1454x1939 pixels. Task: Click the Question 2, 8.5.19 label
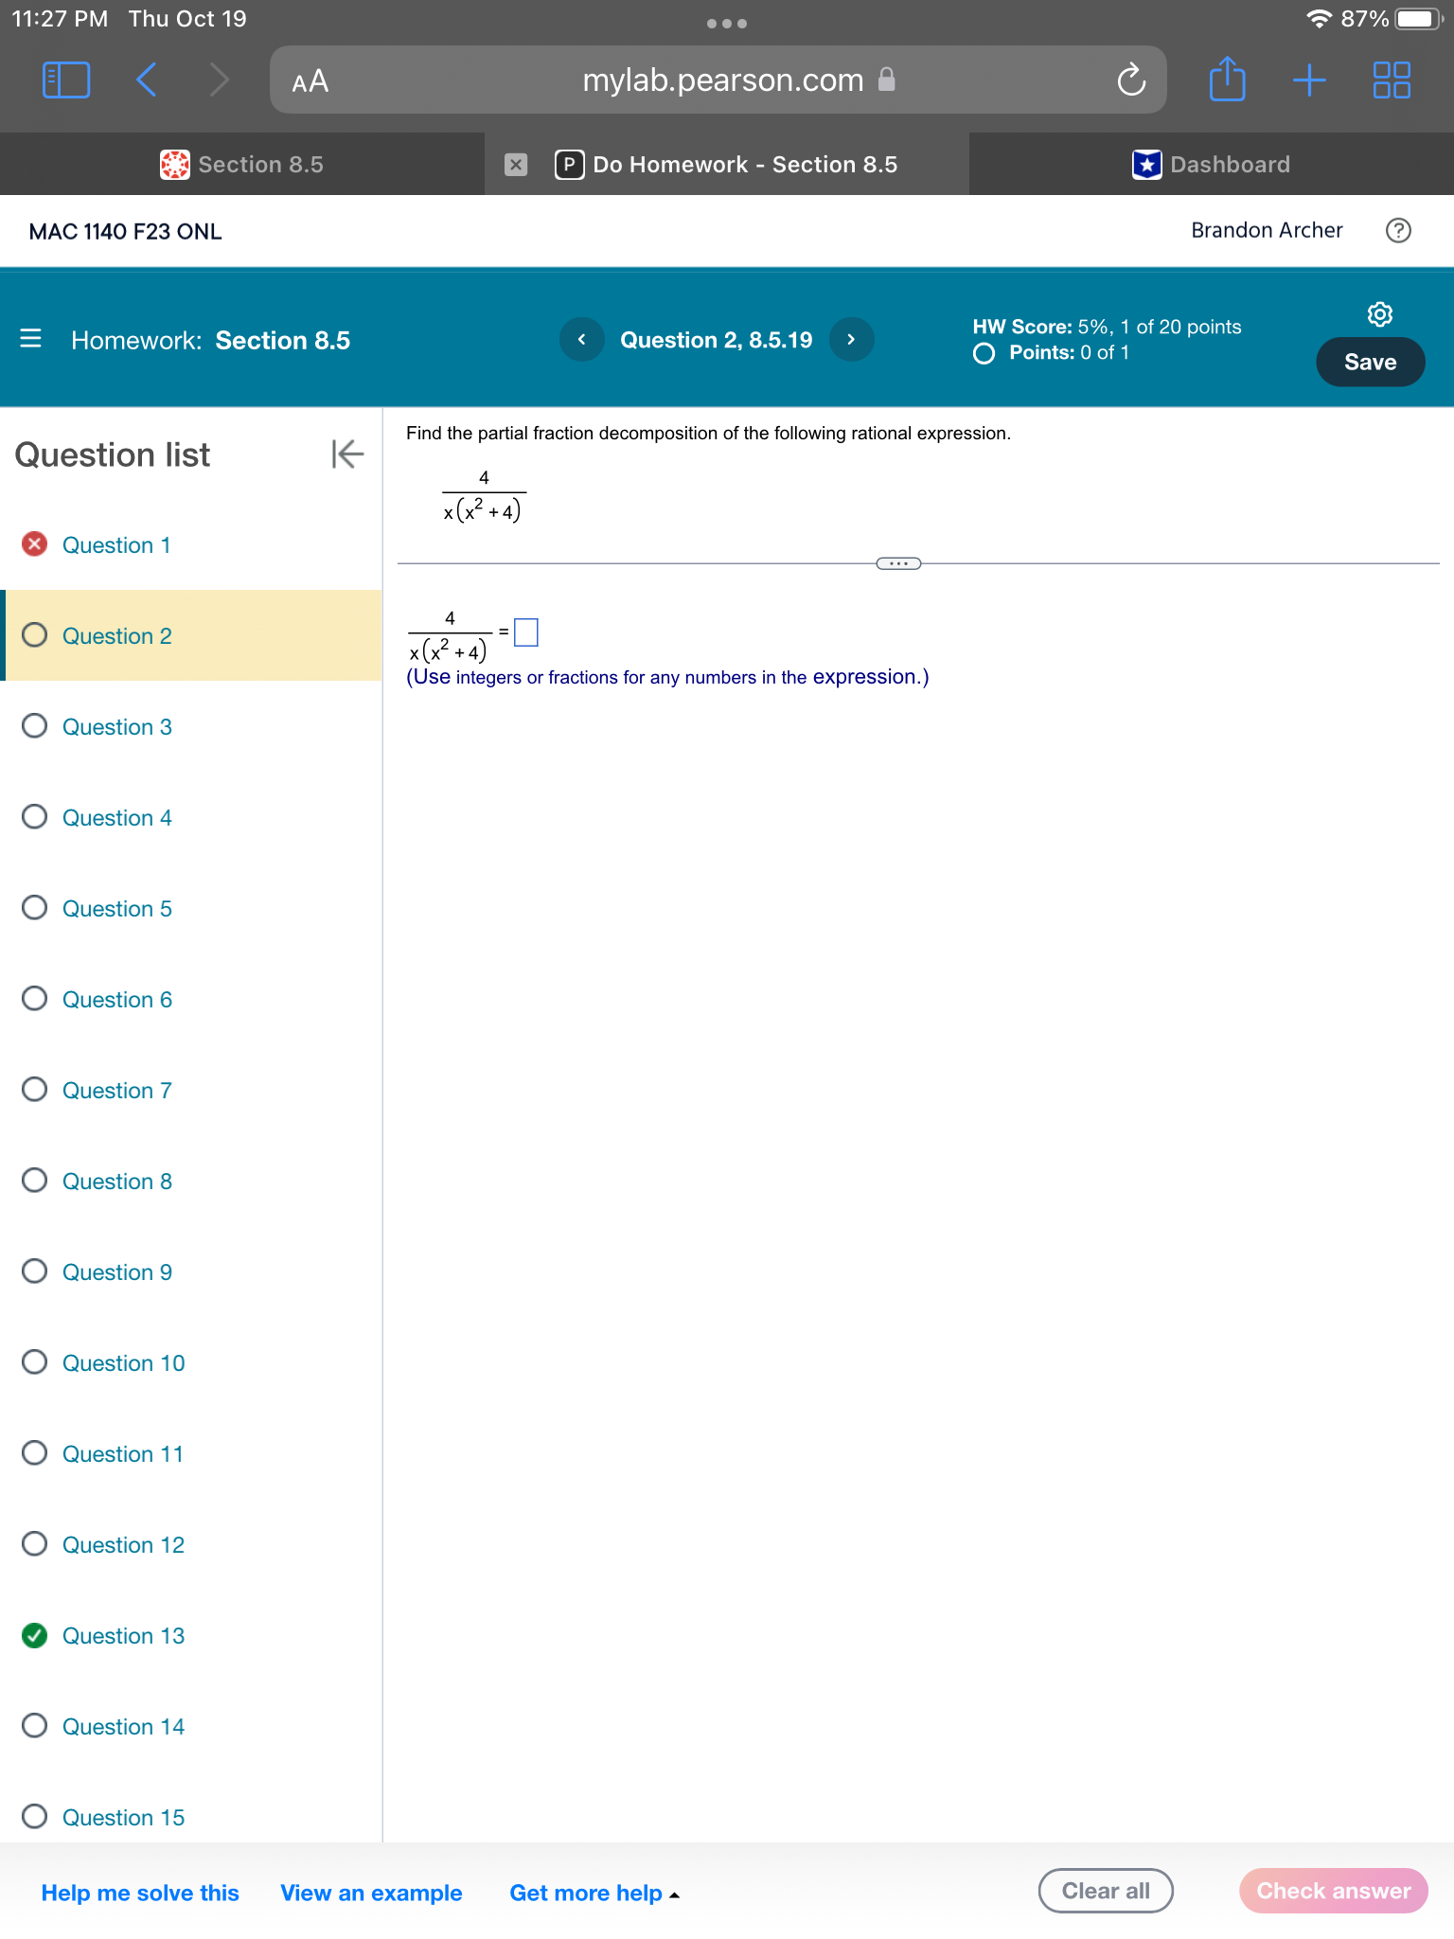tap(717, 340)
